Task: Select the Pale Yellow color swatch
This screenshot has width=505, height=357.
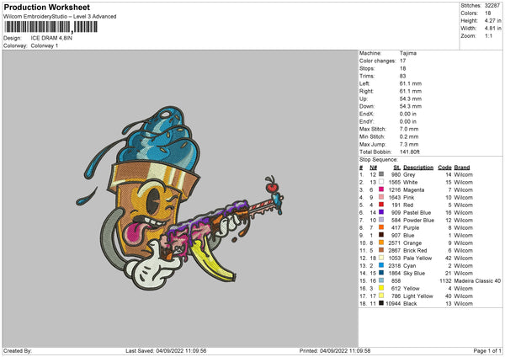Action: click(381, 258)
